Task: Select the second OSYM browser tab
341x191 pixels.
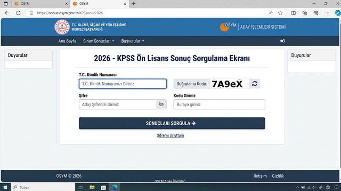Action: [99, 4]
